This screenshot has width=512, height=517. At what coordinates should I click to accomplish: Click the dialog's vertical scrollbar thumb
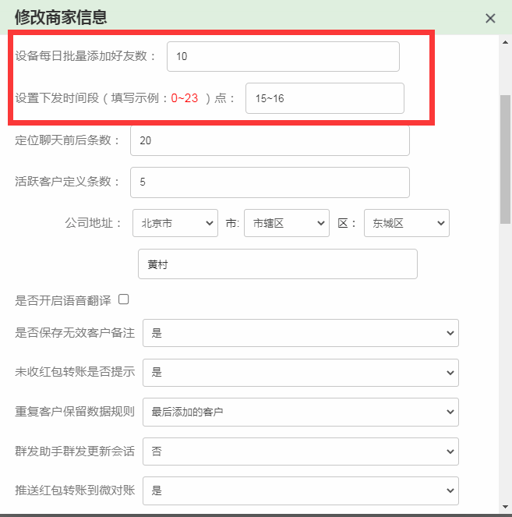[505, 148]
